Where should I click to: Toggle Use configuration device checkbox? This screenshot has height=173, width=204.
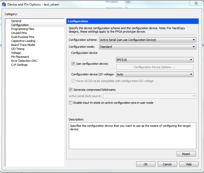click(x=73, y=64)
